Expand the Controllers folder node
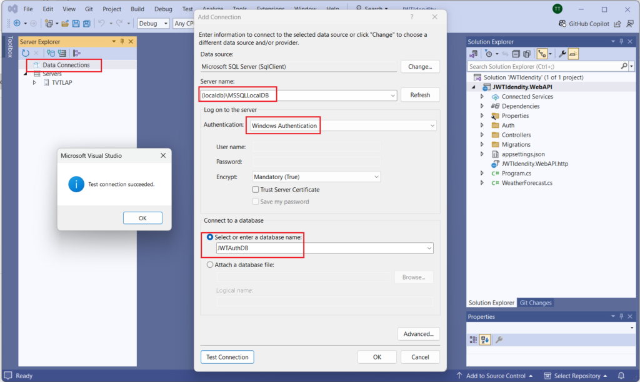The width and height of the screenshot is (640, 382). (482, 135)
